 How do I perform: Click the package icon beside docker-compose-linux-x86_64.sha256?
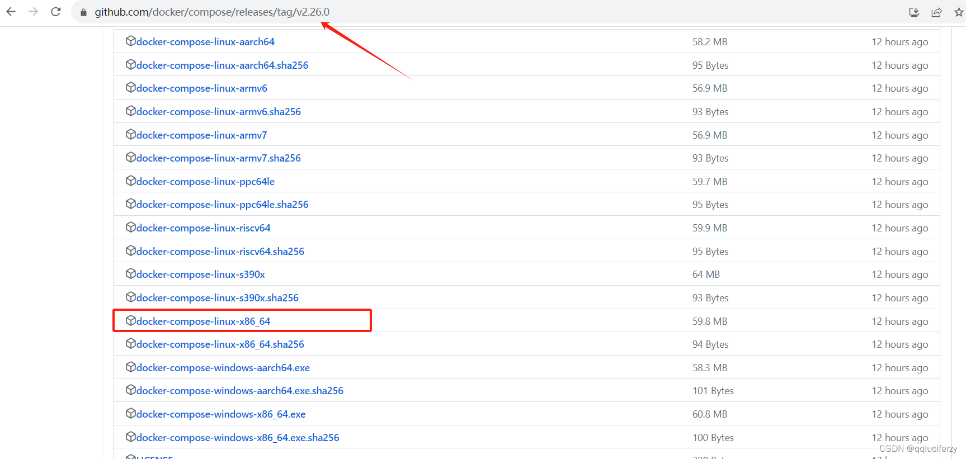(x=130, y=343)
